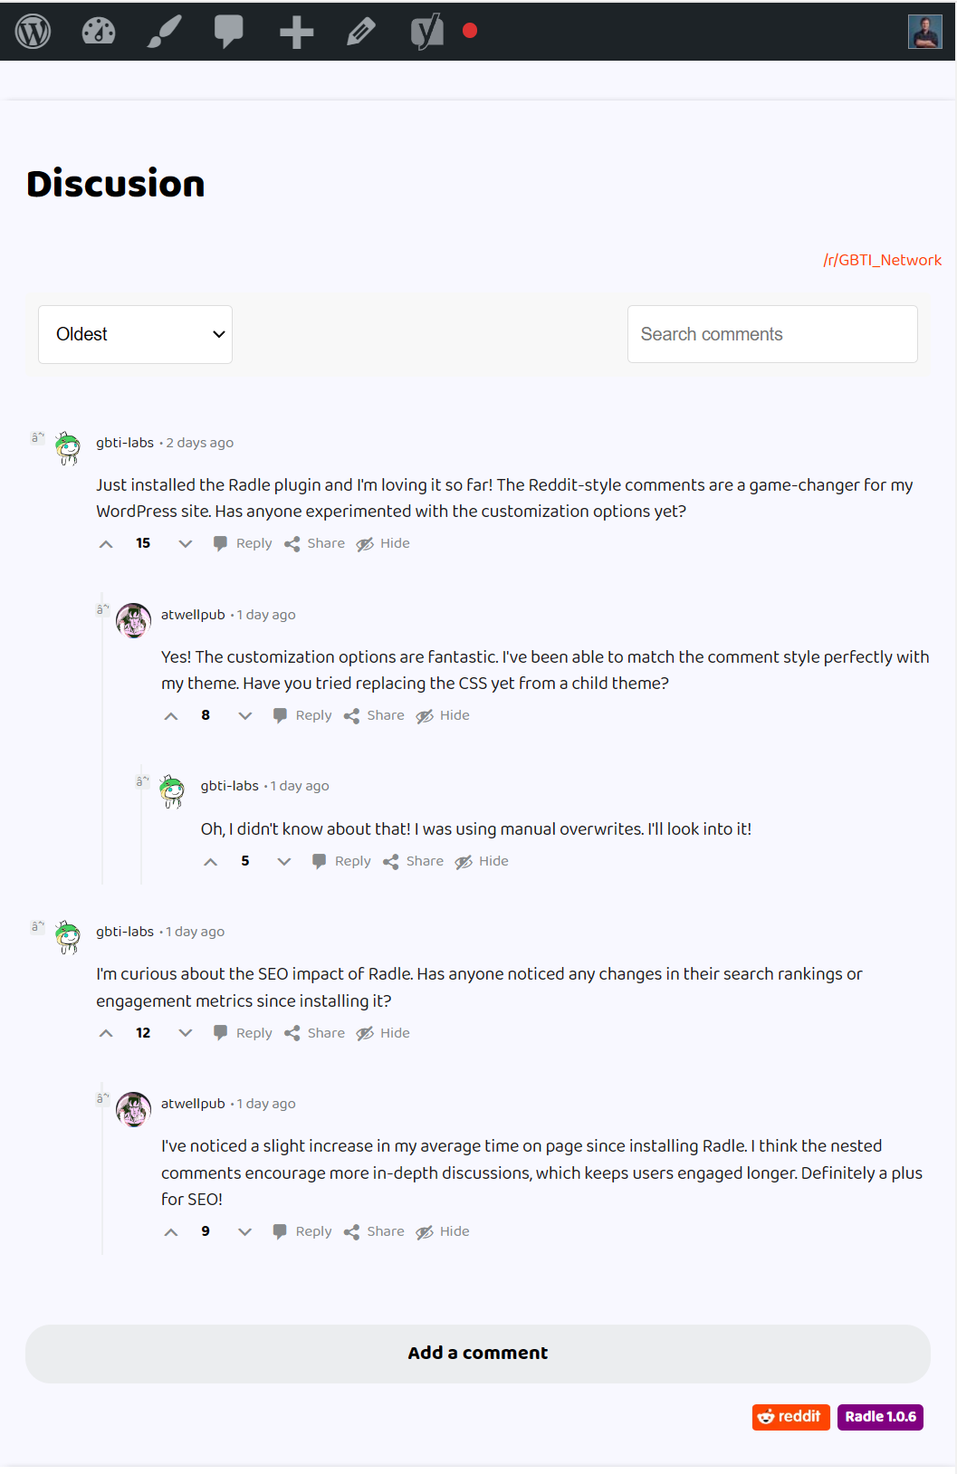Click the Radle 1.0.6 version badge
Image resolution: width=957 pixels, height=1474 pixels.
pyautogui.click(x=879, y=1417)
